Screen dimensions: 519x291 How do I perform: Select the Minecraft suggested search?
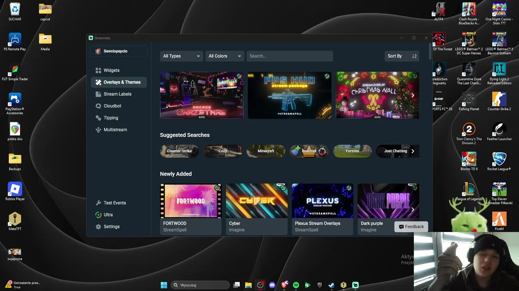(266, 151)
